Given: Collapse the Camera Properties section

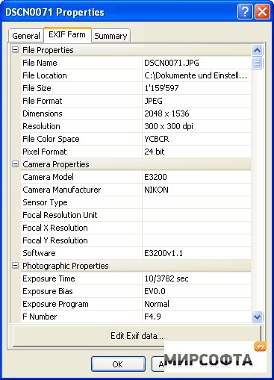Looking at the screenshot, I should coord(16,164).
